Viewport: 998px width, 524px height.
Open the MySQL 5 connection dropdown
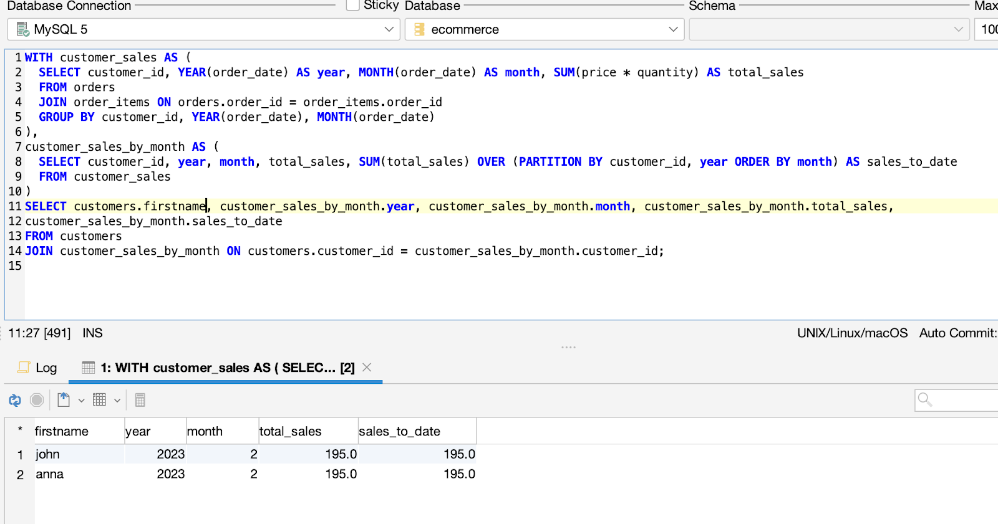pyautogui.click(x=203, y=29)
